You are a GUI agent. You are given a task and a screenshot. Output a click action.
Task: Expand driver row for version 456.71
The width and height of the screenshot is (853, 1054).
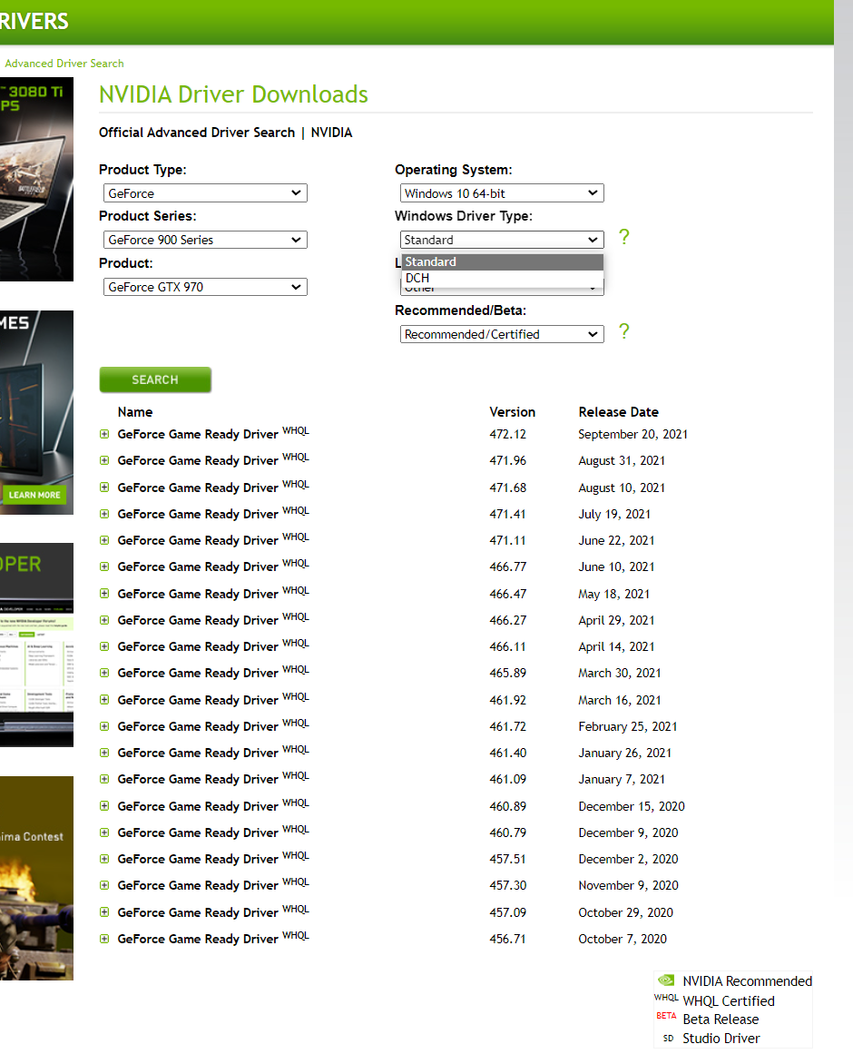104,939
